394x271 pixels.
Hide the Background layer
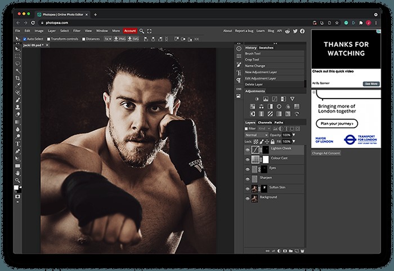[248, 198]
